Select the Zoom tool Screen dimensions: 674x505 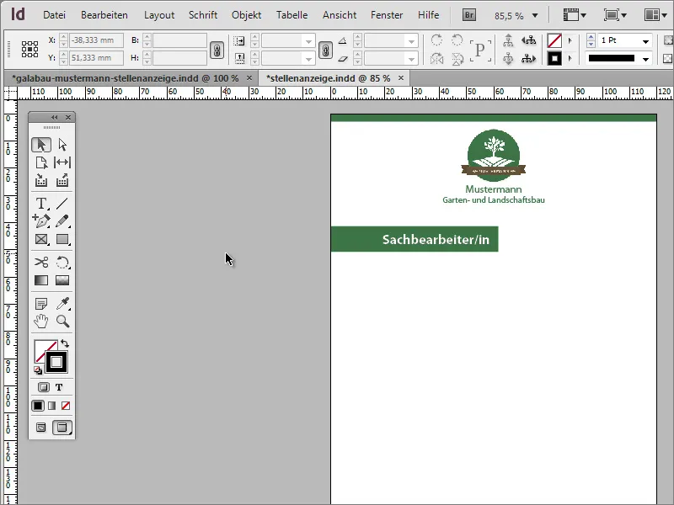coord(62,322)
